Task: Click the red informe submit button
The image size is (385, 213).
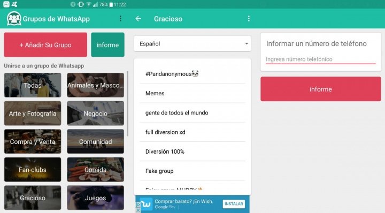Action: (x=321, y=89)
